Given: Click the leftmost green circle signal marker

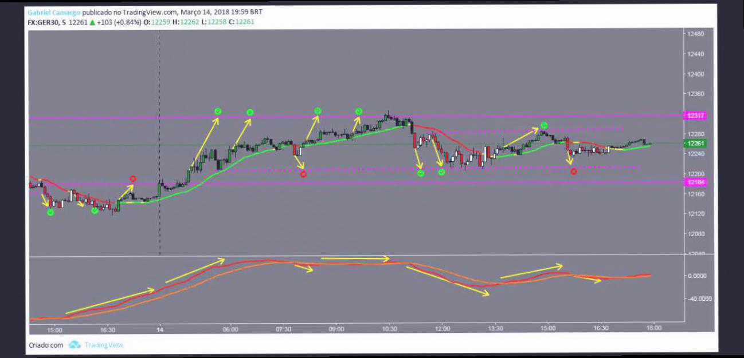Looking at the screenshot, I should [x=50, y=212].
